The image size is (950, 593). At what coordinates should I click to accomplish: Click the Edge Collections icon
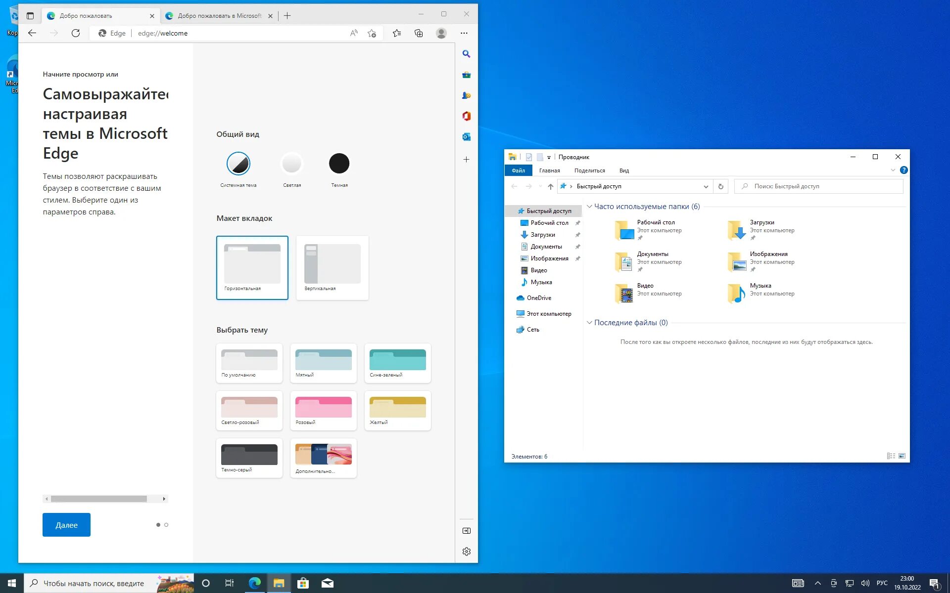pos(419,33)
